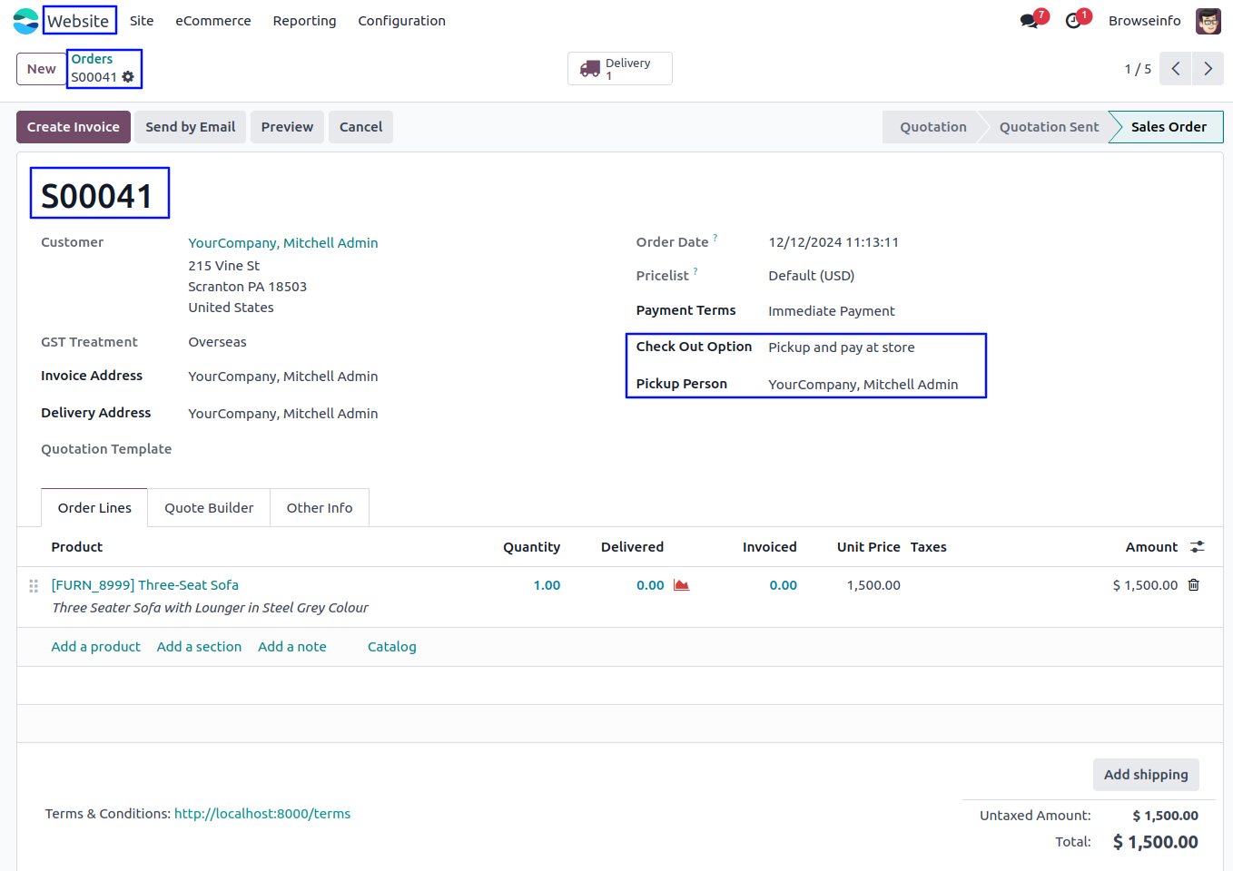Click the Odoo app logo icon
The width and height of the screenshot is (1233, 871).
click(x=25, y=21)
